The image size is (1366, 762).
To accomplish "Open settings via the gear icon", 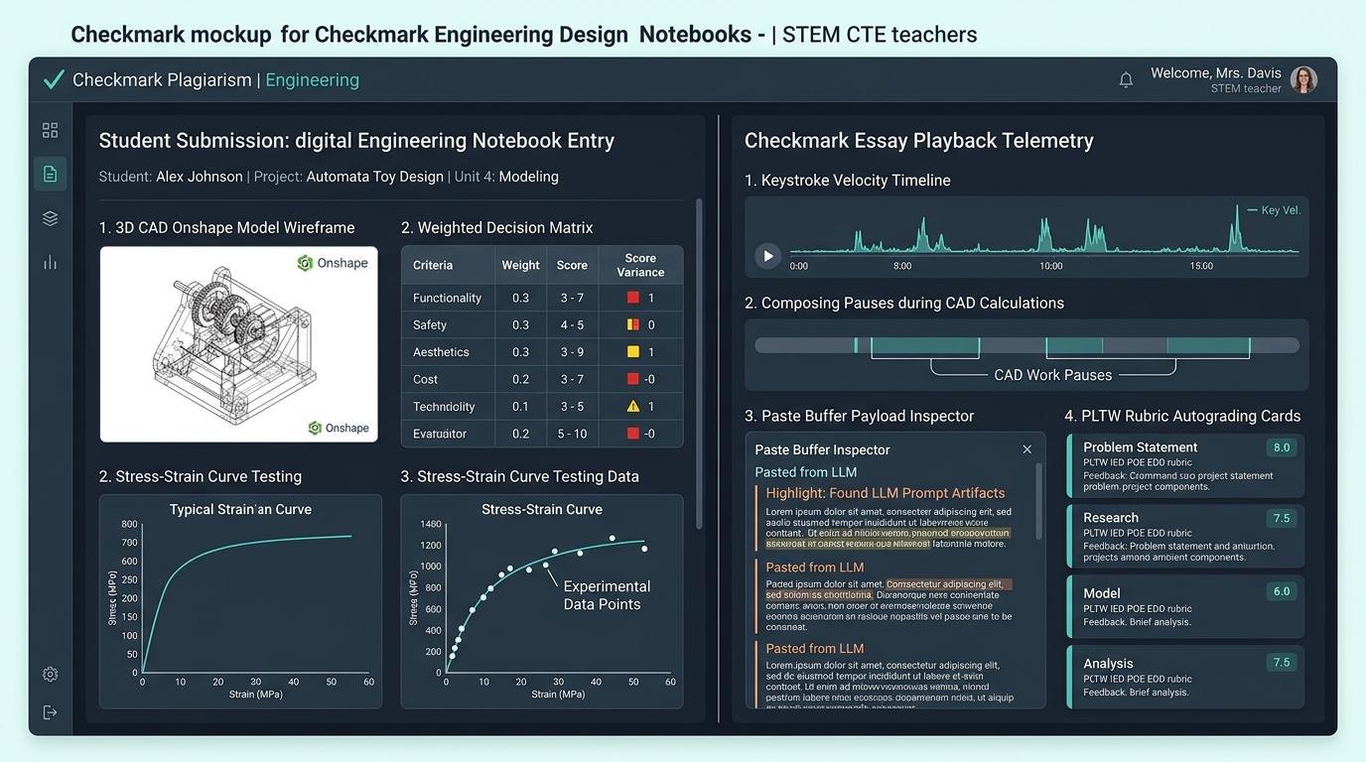I will pos(51,675).
